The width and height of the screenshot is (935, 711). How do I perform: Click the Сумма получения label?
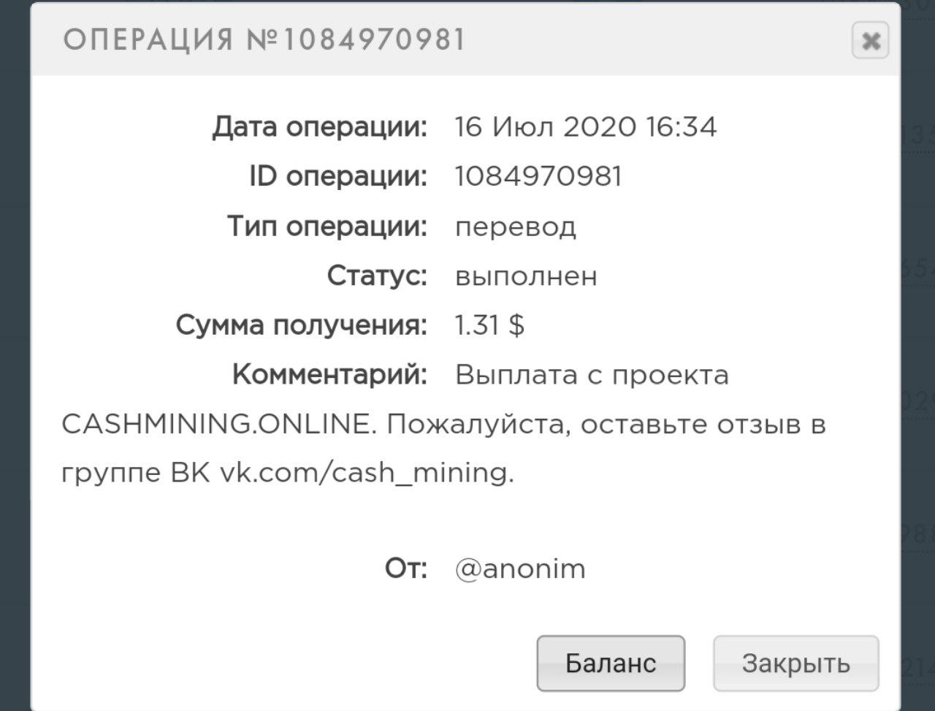coord(301,326)
